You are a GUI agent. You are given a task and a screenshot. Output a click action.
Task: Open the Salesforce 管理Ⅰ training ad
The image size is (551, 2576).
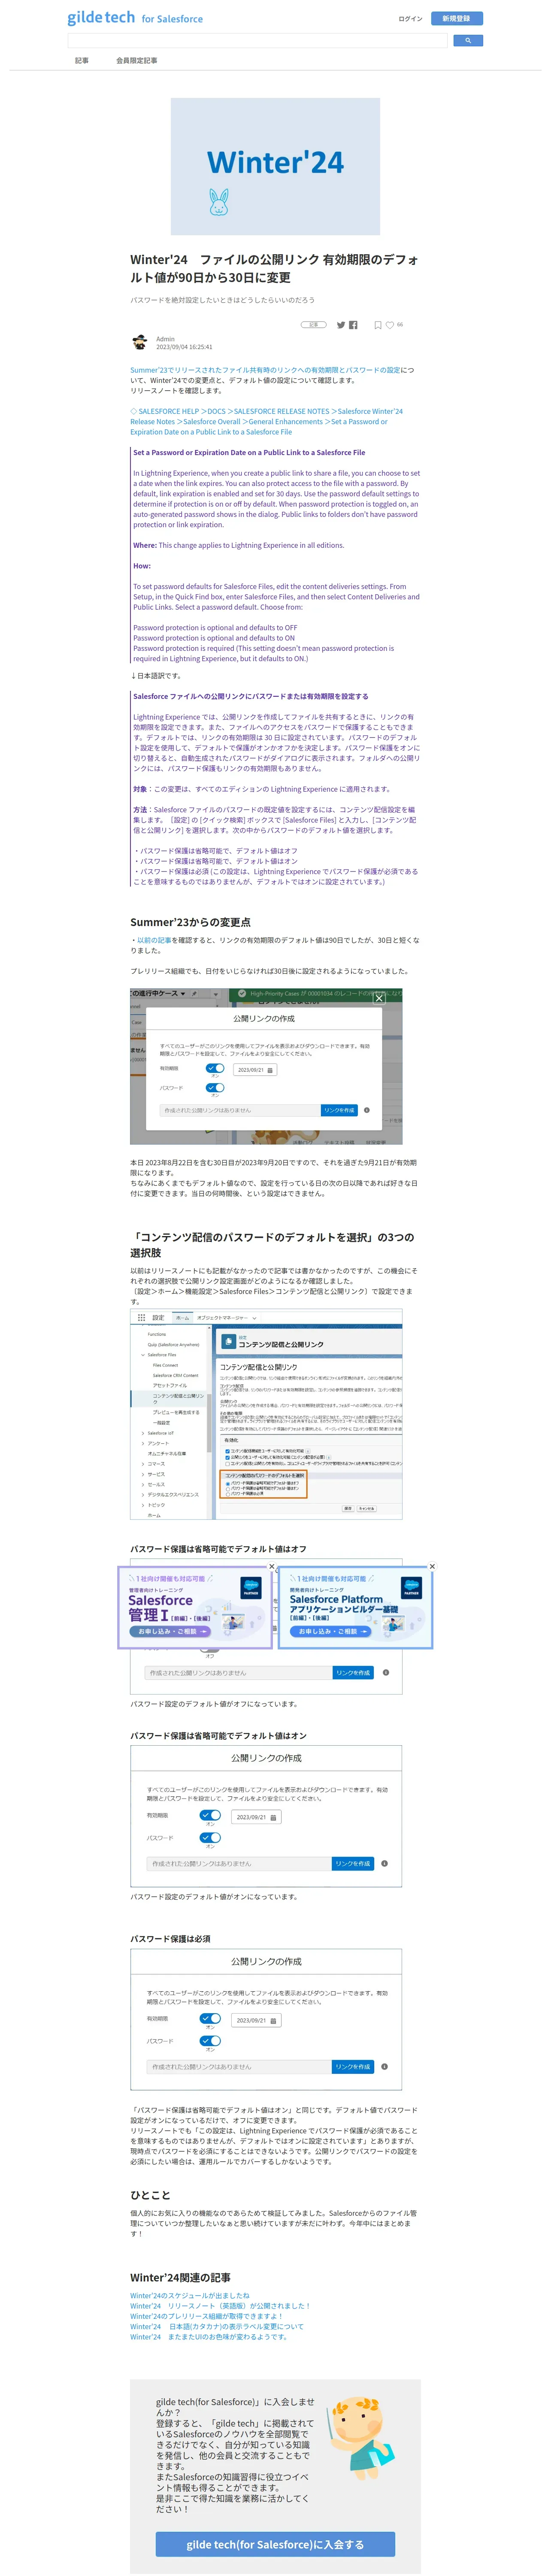(x=194, y=1607)
